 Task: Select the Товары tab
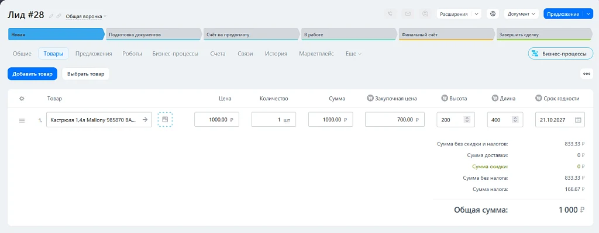(x=53, y=54)
